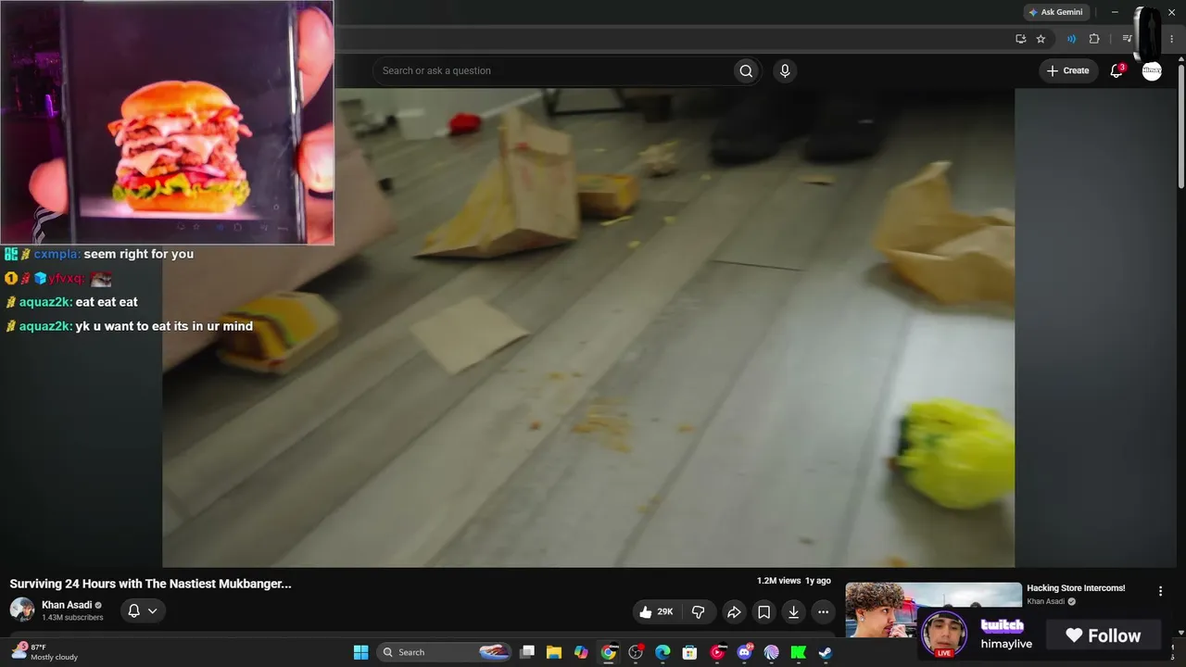Expand the subscription notification bell dropdown

(143, 610)
